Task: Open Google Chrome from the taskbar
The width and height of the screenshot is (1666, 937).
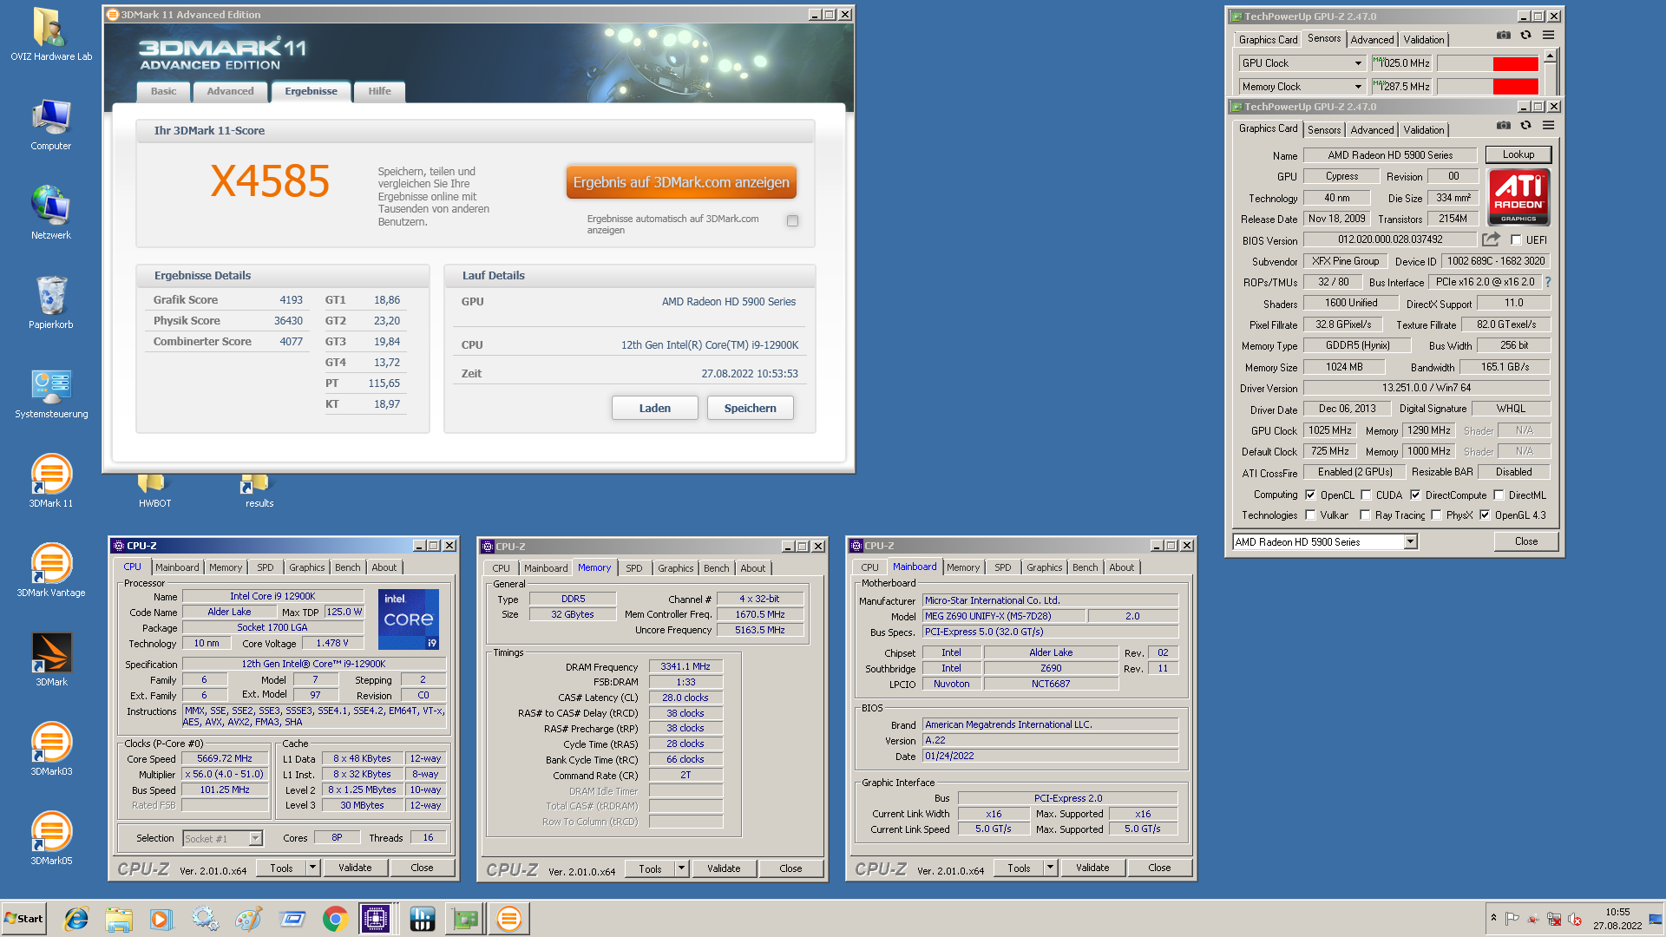Action: point(335,919)
